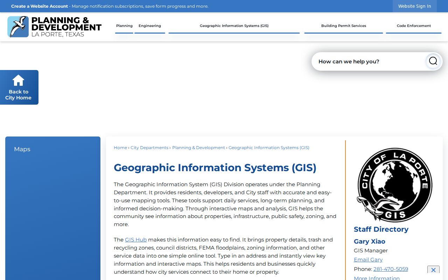This screenshot has height=280, width=448.
Task: Open the GIS Hub link
Action: point(136,240)
